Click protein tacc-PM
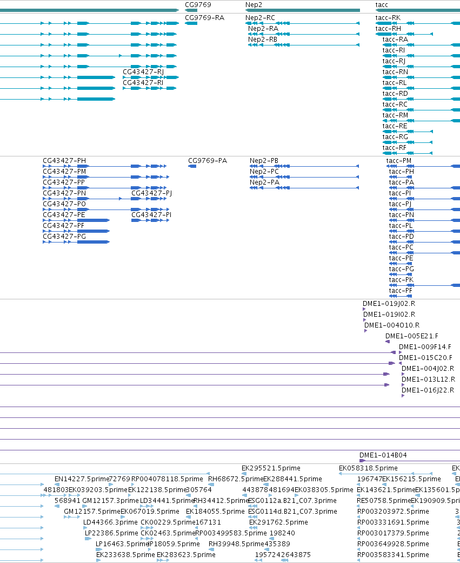 click(x=399, y=160)
